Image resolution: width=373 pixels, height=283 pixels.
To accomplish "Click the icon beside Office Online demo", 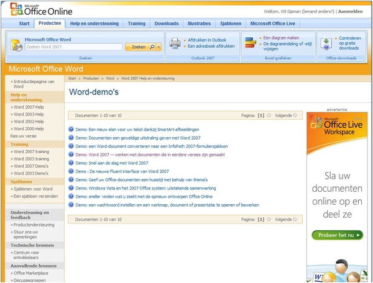I will click(x=71, y=196).
